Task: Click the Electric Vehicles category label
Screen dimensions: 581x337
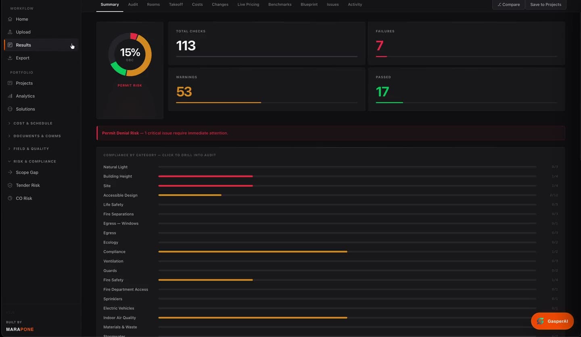Action: pyautogui.click(x=119, y=308)
